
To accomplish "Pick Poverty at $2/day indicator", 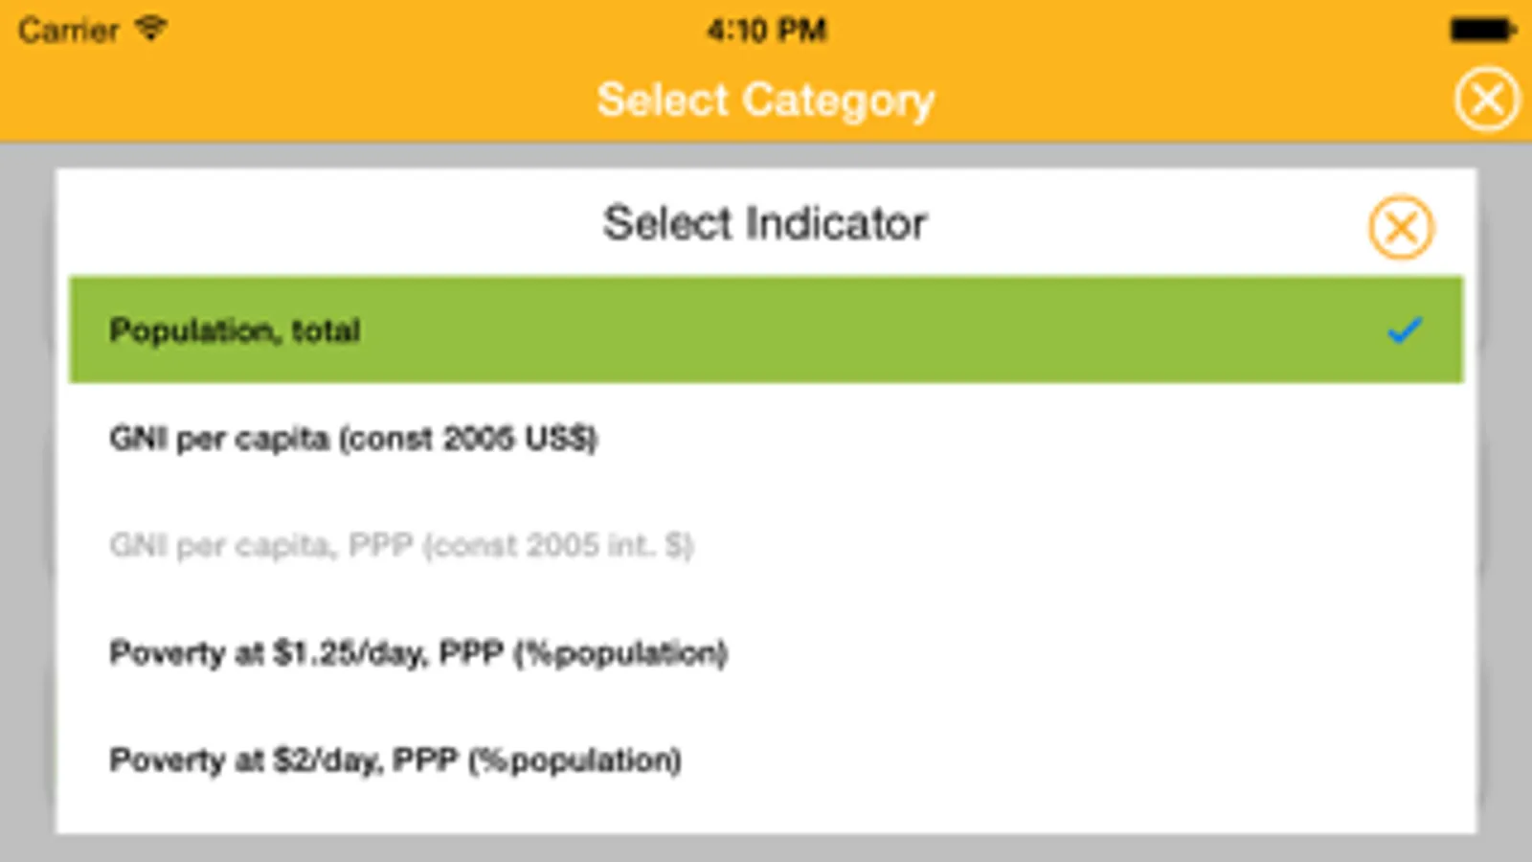I will (395, 760).
